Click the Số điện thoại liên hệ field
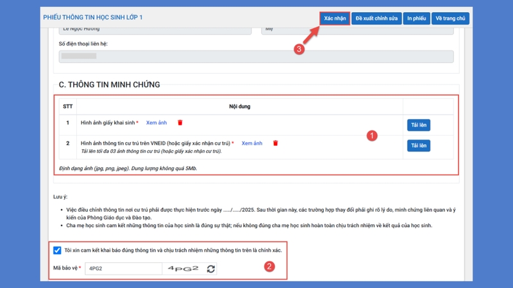The image size is (513, 288). tap(256, 56)
